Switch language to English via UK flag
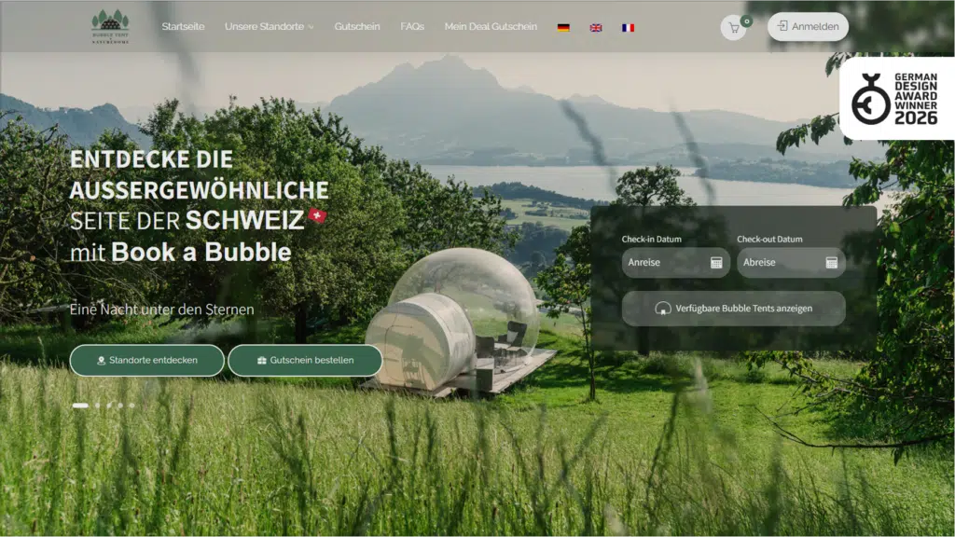The width and height of the screenshot is (955, 537). (596, 27)
